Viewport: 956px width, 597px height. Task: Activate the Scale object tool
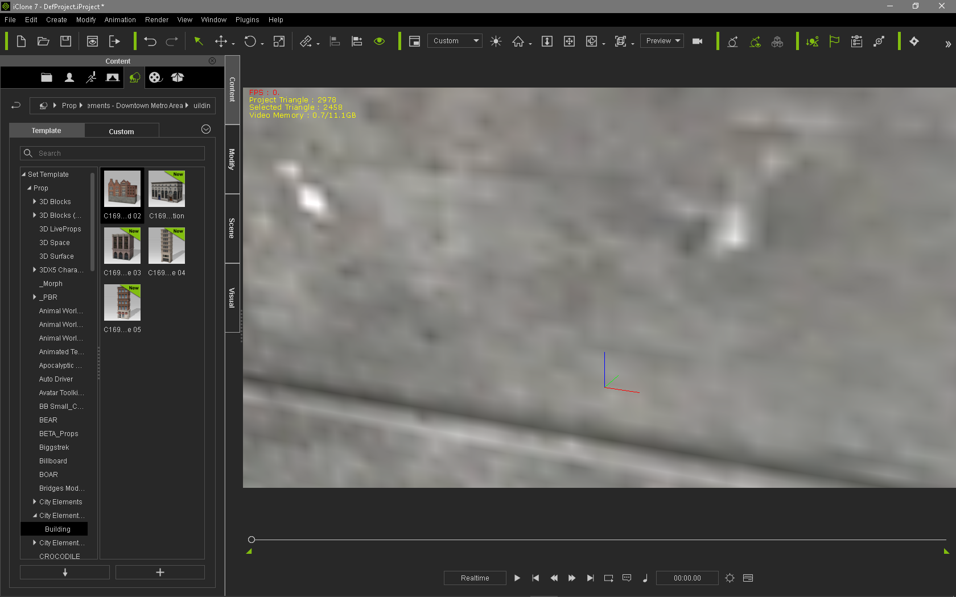point(279,42)
